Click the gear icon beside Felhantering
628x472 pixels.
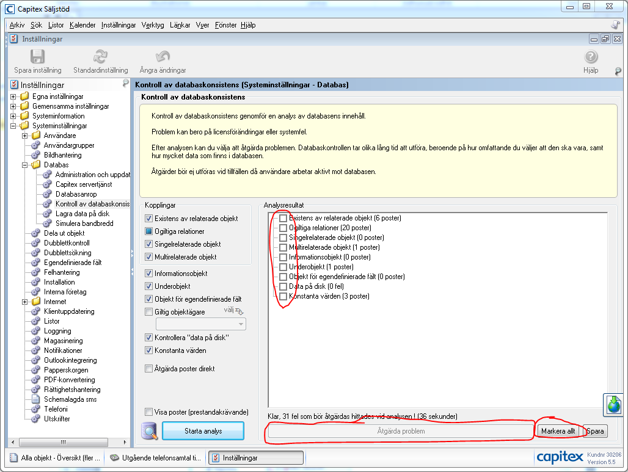[35, 272]
